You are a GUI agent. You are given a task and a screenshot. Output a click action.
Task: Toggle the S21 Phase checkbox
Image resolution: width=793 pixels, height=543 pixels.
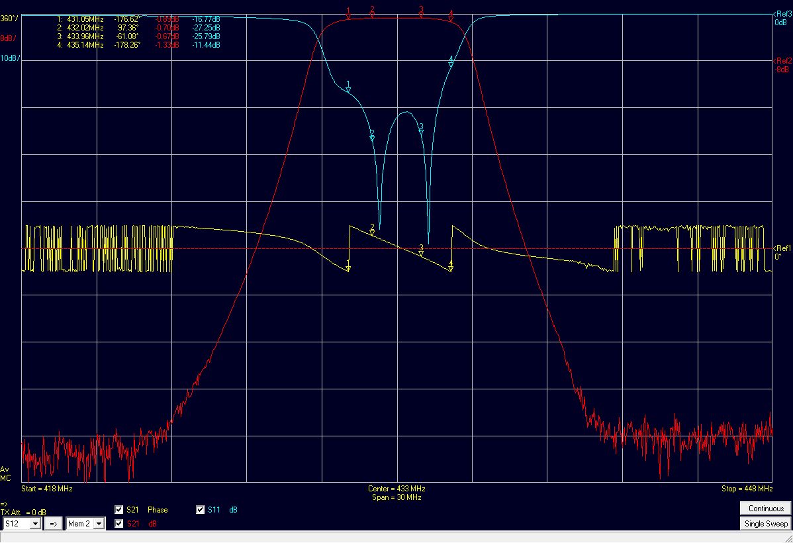point(118,509)
